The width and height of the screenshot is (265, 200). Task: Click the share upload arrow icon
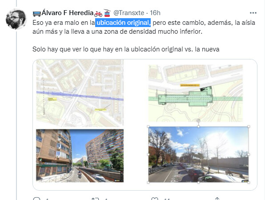click(x=217, y=199)
